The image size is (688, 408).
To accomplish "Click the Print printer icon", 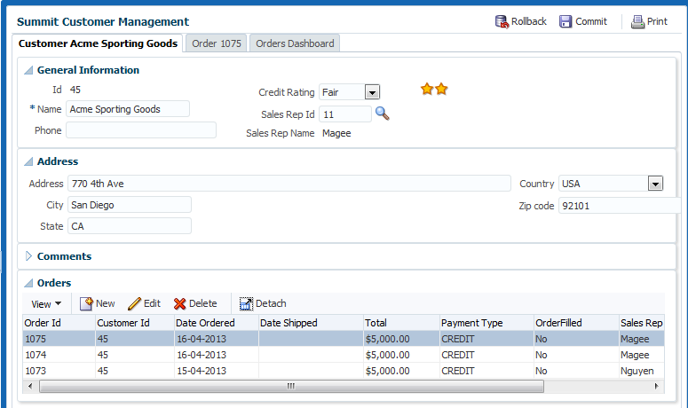I will (637, 21).
